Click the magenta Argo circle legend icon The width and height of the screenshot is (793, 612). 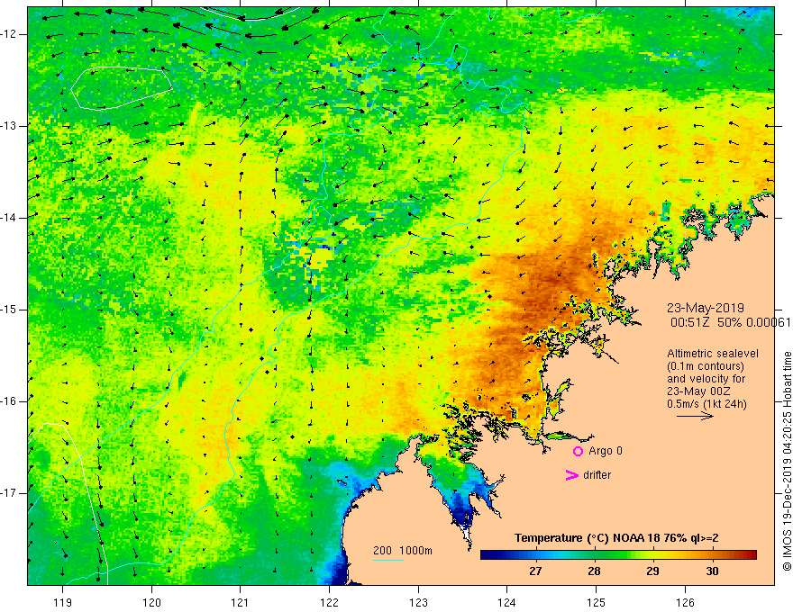pos(578,451)
